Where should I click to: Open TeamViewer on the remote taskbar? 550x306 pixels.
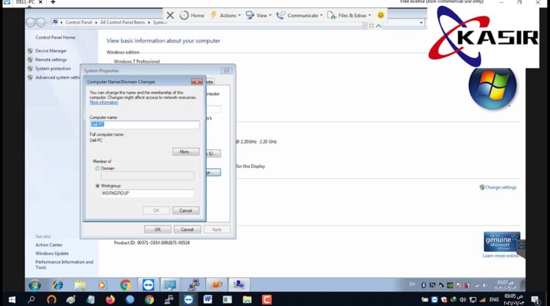pos(148,285)
